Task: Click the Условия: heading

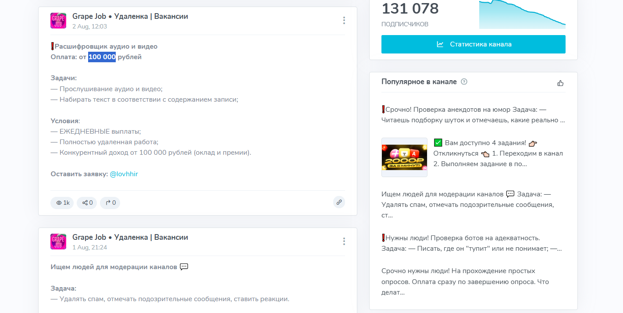Action: coord(65,121)
